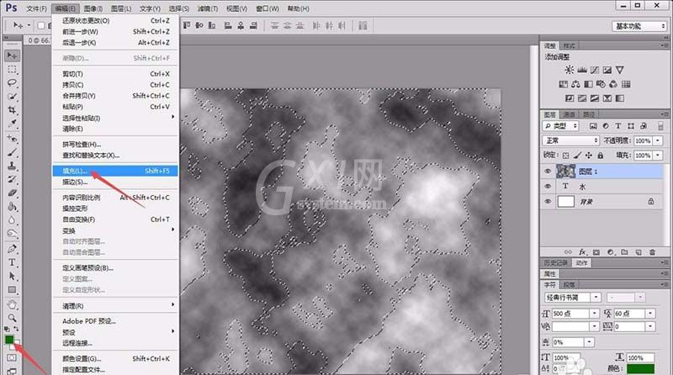The image size is (673, 375).
Task: Switch to the 段落 paragraph tab
Action: pyautogui.click(x=569, y=284)
